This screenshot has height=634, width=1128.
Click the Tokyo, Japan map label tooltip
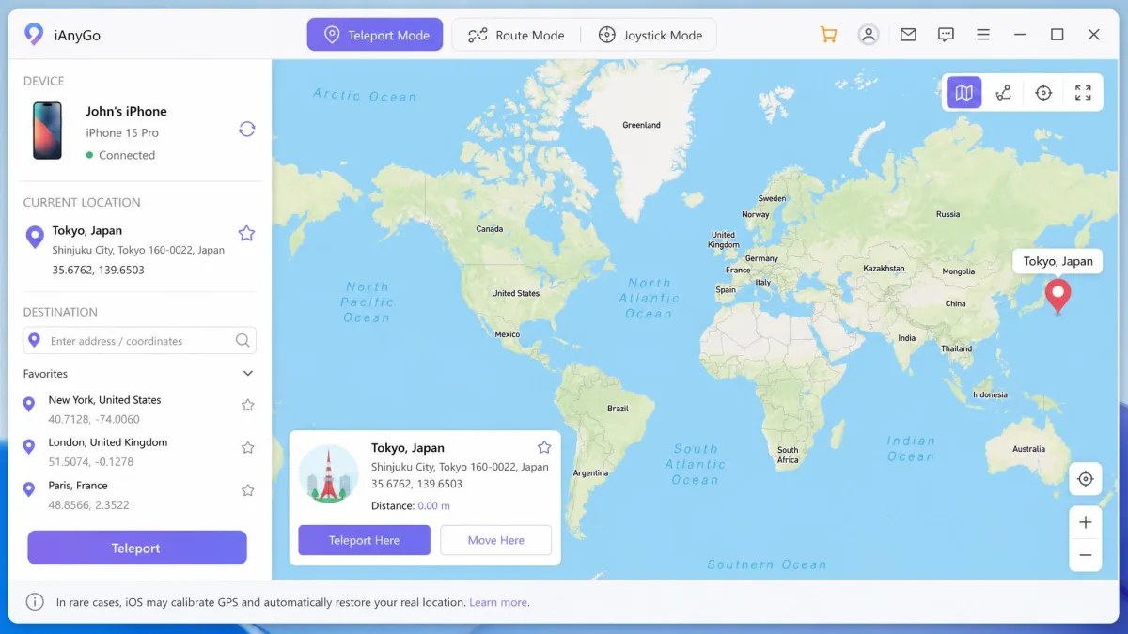click(1058, 261)
